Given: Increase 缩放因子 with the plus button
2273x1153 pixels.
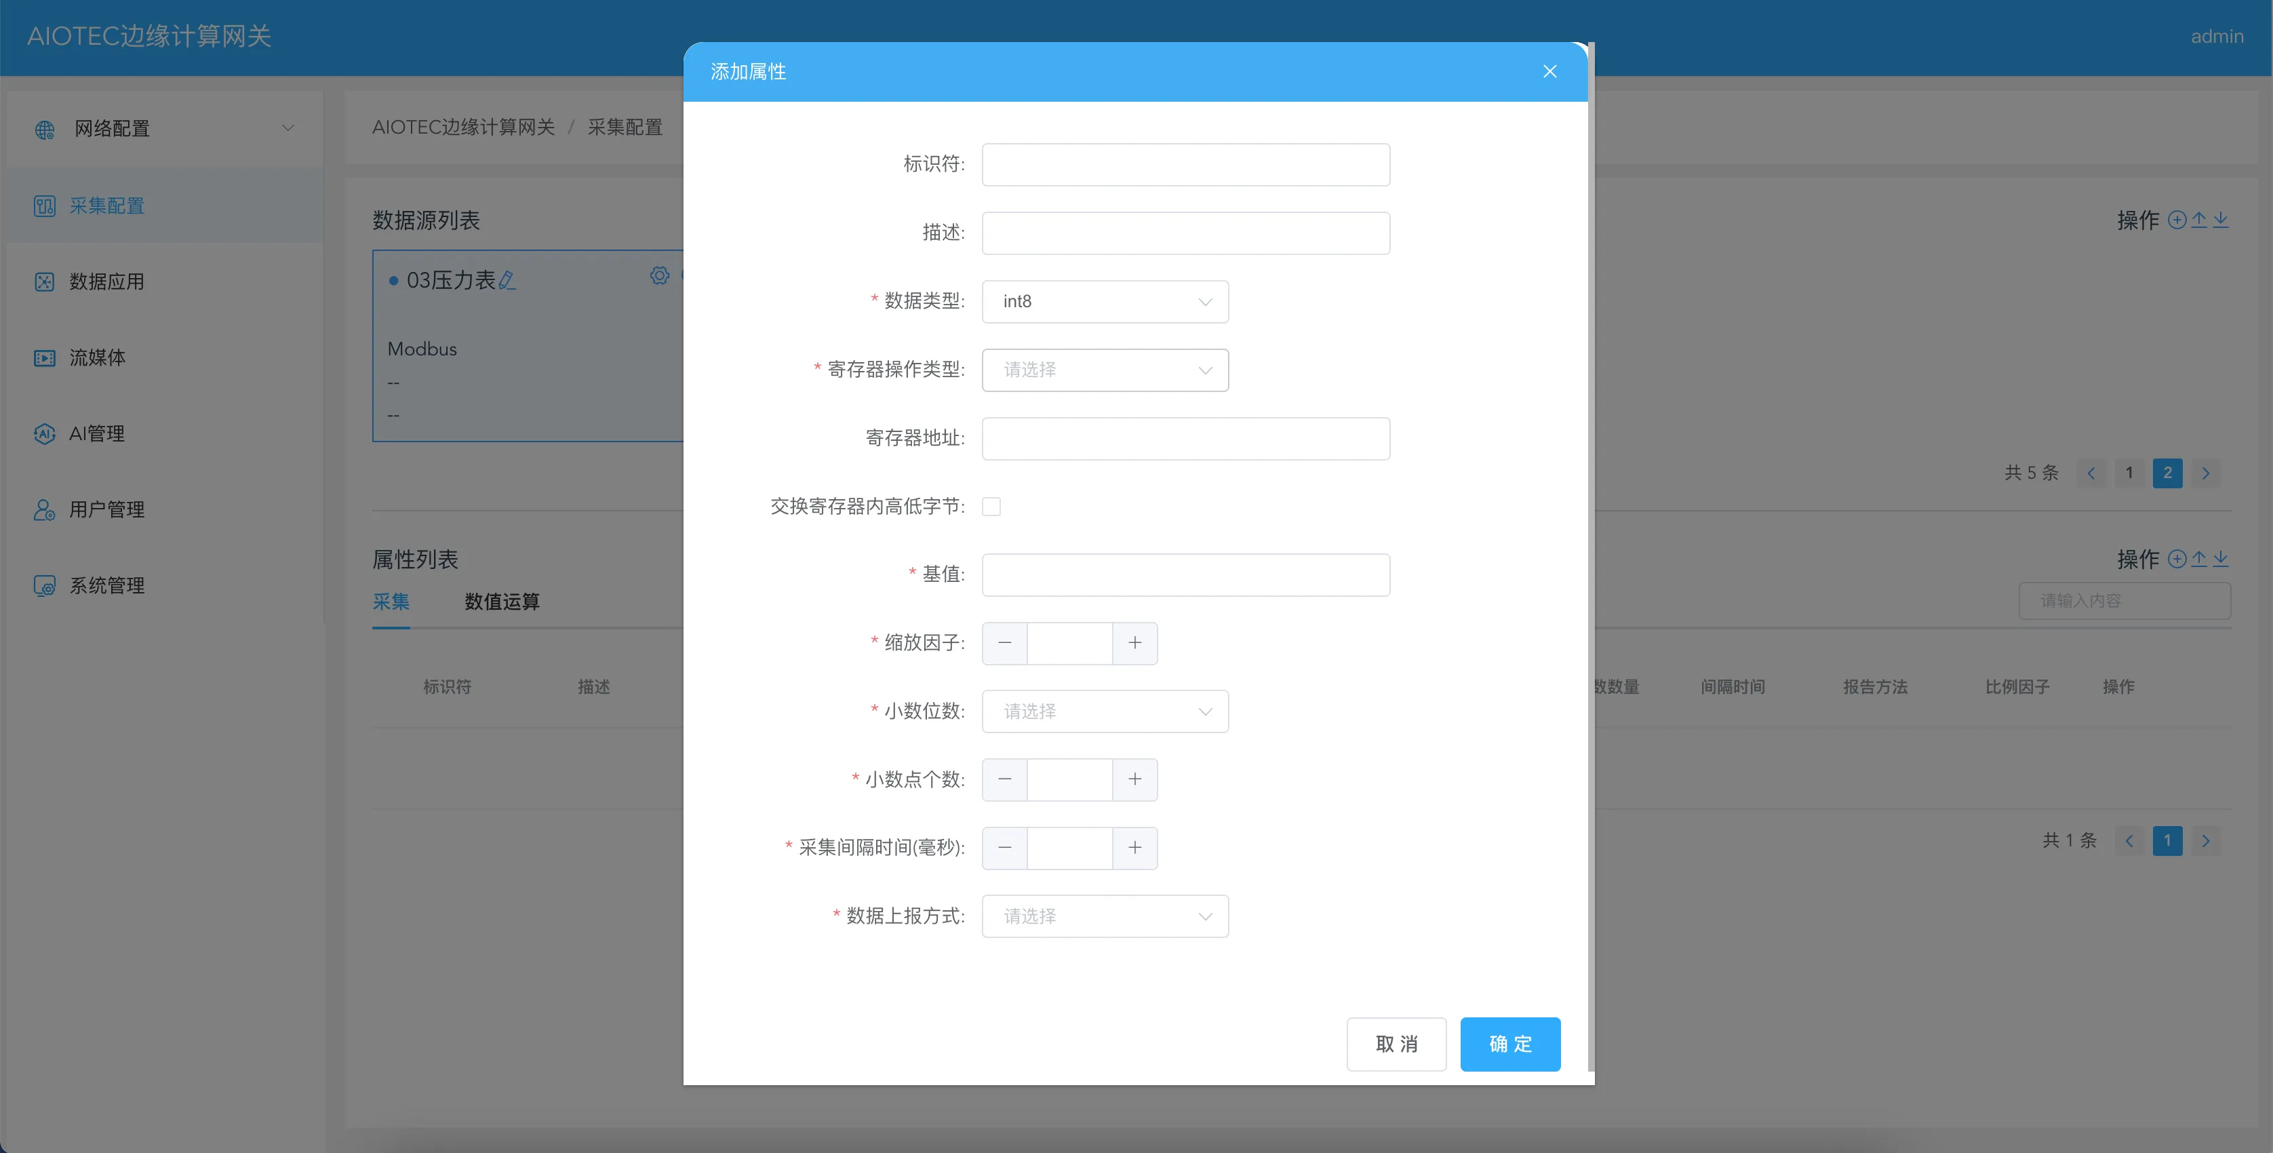Looking at the screenshot, I should point(1134,643).
